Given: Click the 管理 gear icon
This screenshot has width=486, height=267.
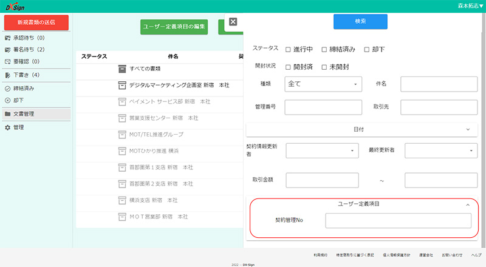Looking at the screenshot, I should click(x=8, y=127).
